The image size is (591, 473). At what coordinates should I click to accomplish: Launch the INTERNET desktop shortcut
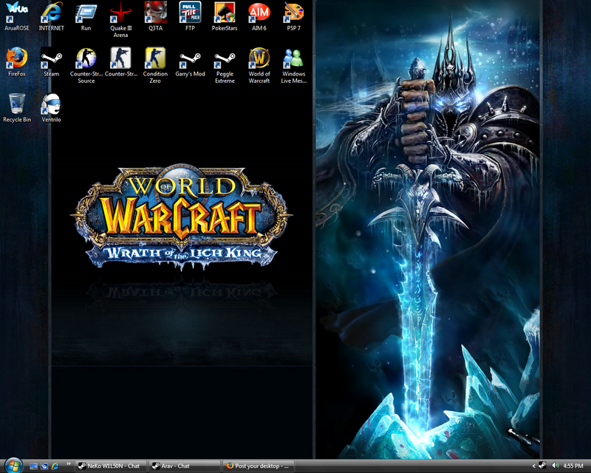(52, 16)
